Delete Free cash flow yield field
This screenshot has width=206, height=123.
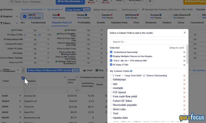[184, 97]
